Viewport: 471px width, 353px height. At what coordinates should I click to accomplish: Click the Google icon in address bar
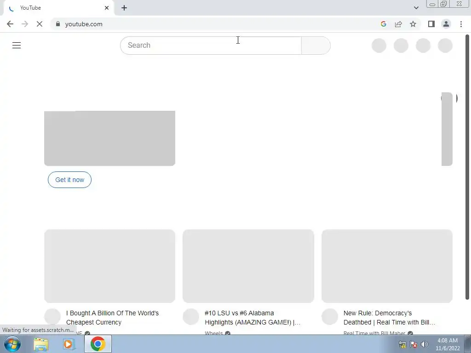tap(383, 24)
